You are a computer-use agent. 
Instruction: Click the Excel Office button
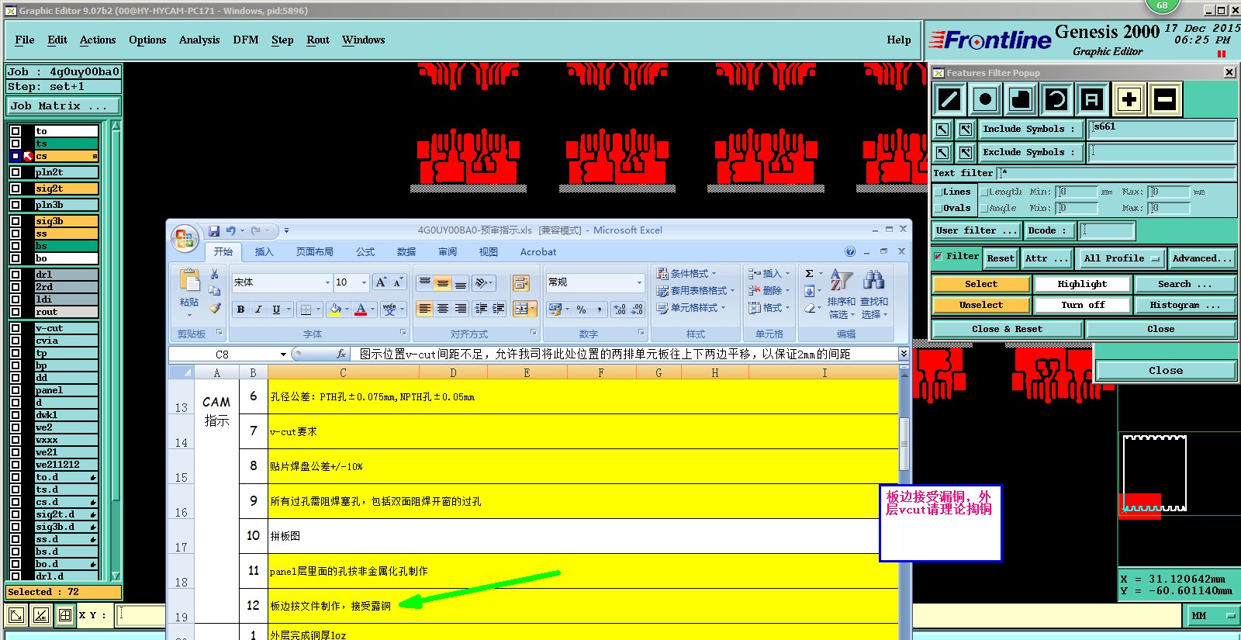(x=185, y=238)
